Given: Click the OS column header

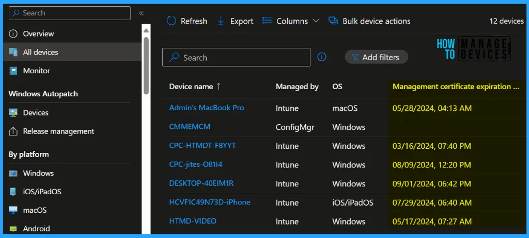Looking at the screenshot, I should (x=337, y=87).
